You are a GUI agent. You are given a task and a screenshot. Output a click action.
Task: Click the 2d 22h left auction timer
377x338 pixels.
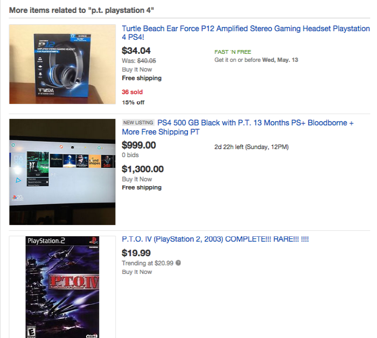(x=252, y=147)
